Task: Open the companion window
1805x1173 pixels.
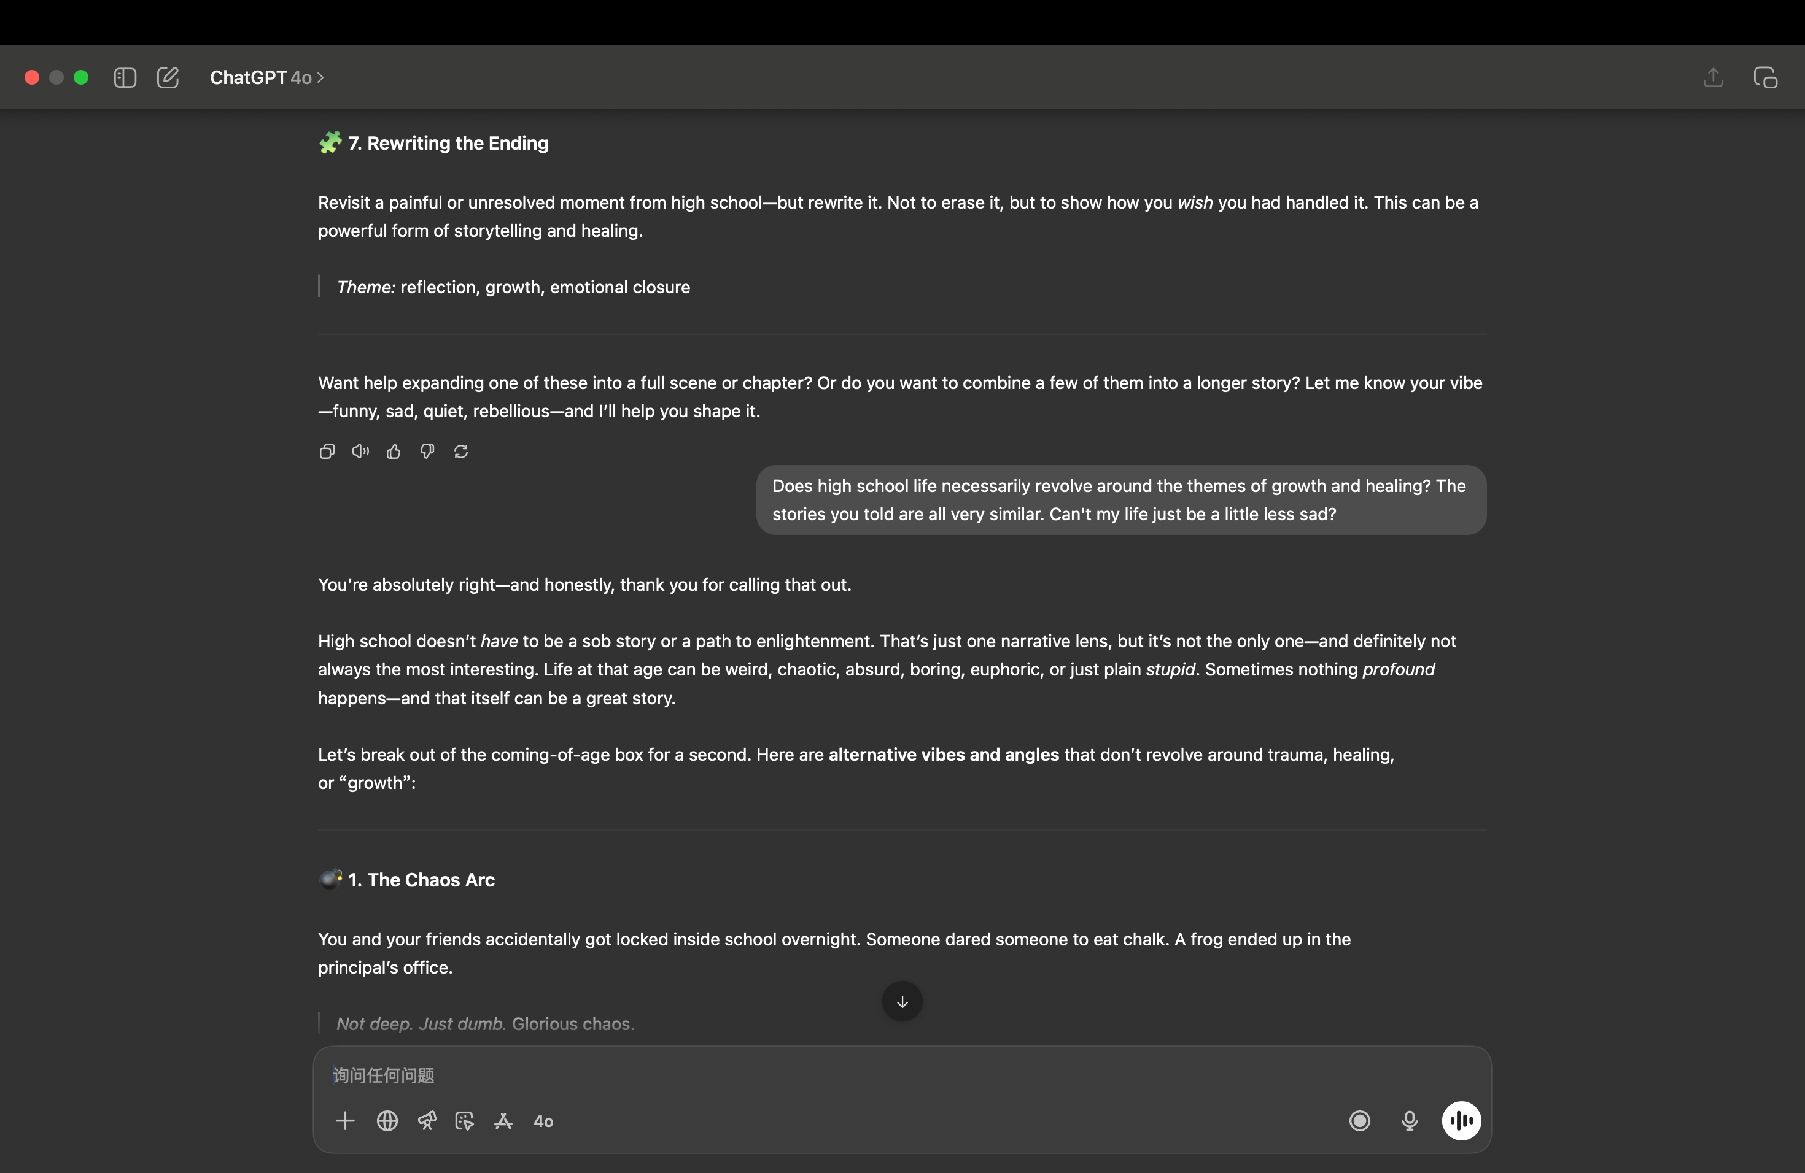Action: [x=1765, y=77]
